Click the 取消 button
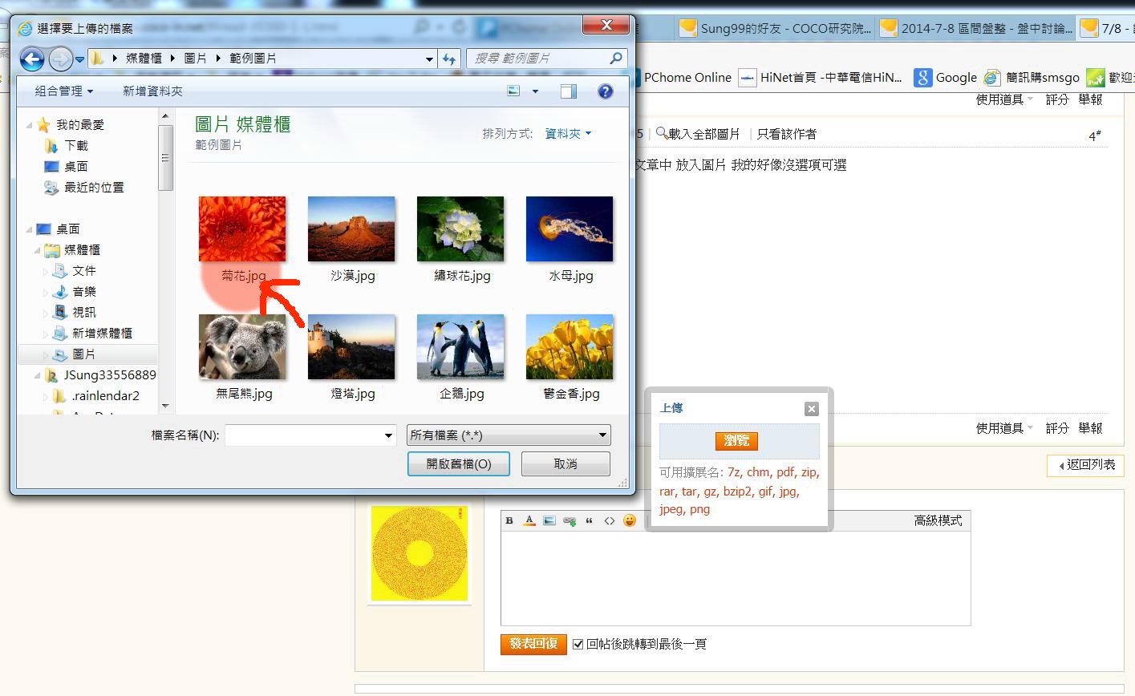Screen dimensions: 1135x696 tap(565, 463)
